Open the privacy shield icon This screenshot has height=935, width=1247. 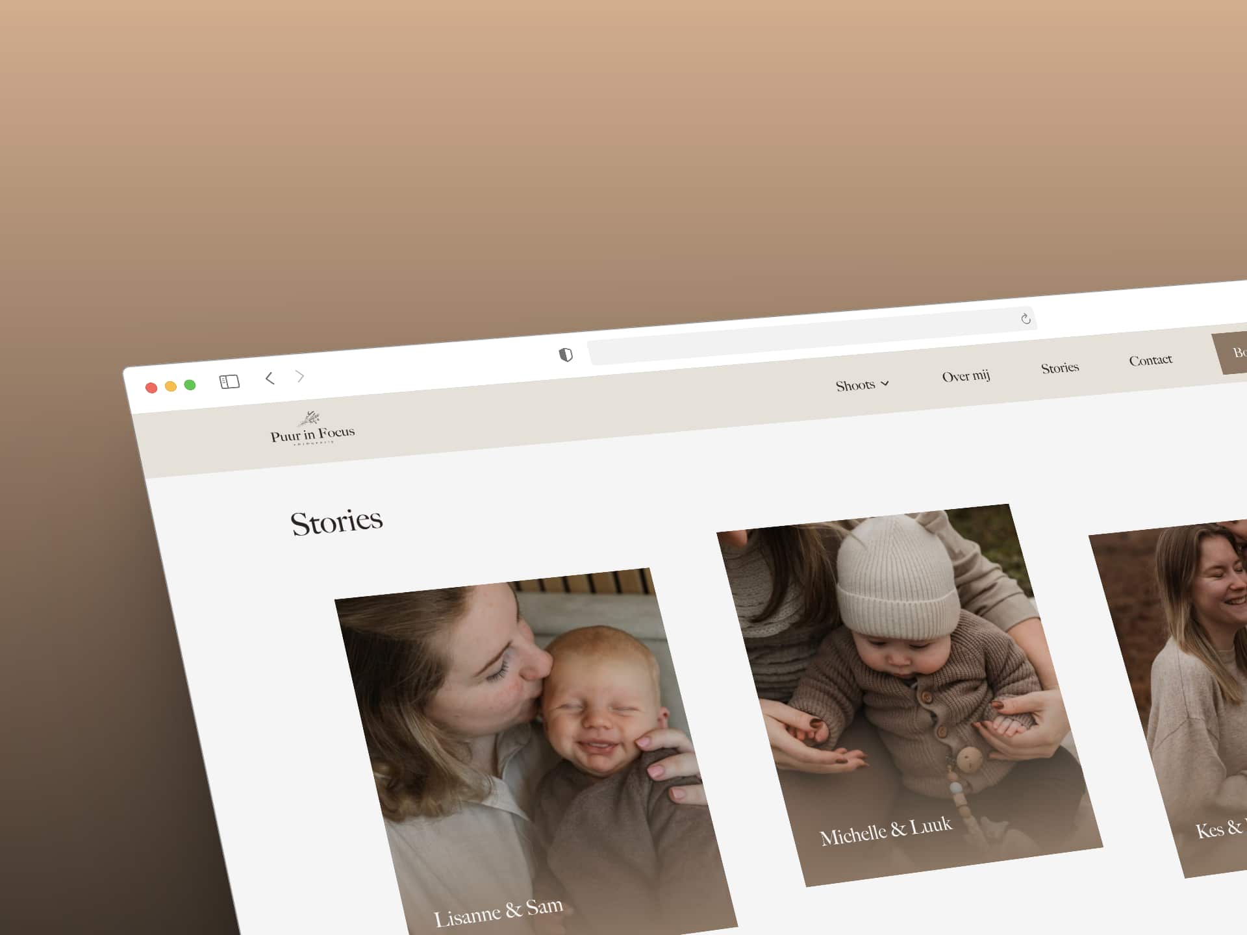[566, 355]
